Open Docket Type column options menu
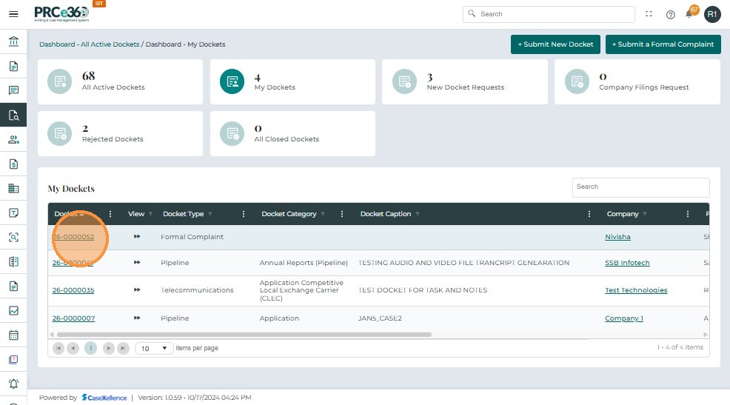This screenshot has width=730, height=405. [244, 214]
